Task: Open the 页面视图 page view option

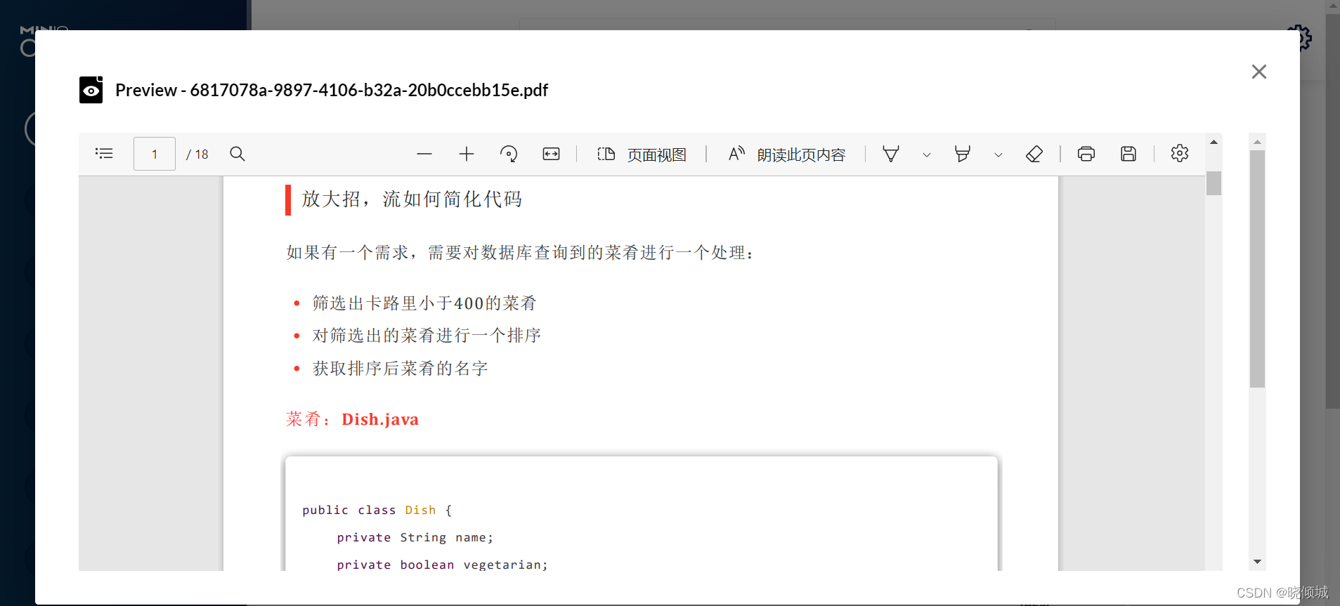Action: click(642, 154)
